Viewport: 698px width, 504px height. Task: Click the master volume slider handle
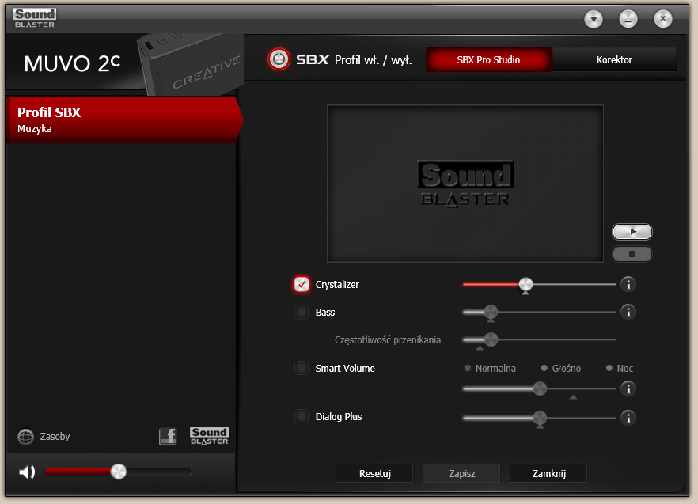click(x=119, y=472)
